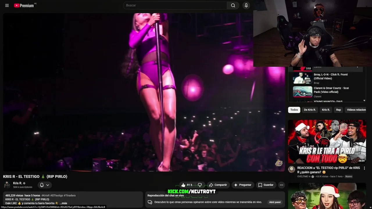The height and width of the screenshot is (209, 372).
Task: Click the playlist scrollbar down arrow
Action: (364, 100)
